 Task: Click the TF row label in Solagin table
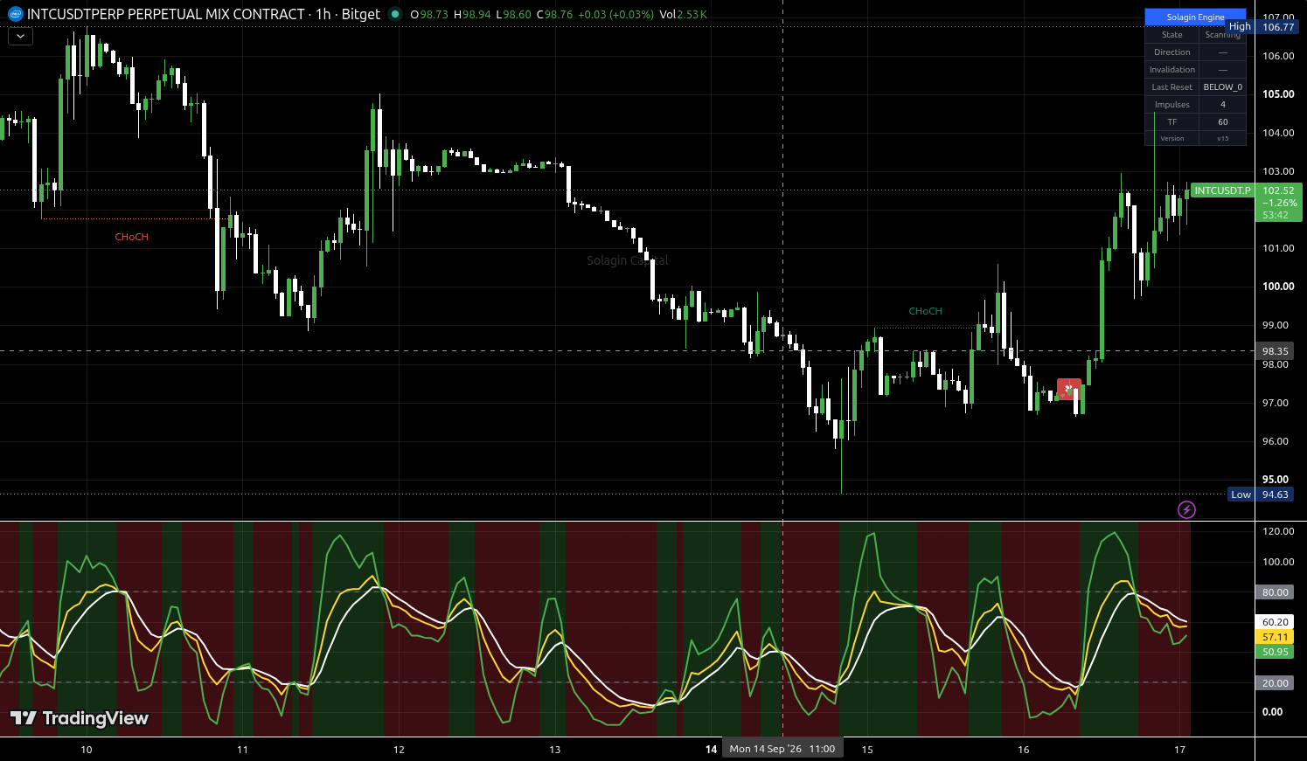pyautogui.click(x=1172, y=122)
